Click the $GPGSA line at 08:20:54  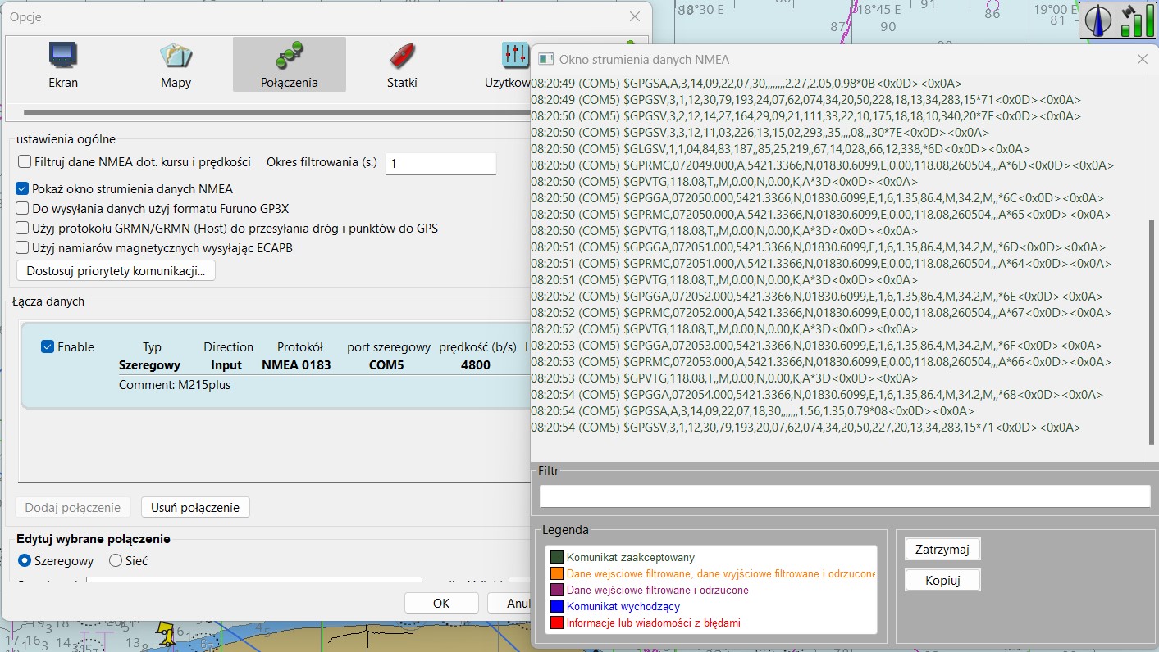(753, 411)
